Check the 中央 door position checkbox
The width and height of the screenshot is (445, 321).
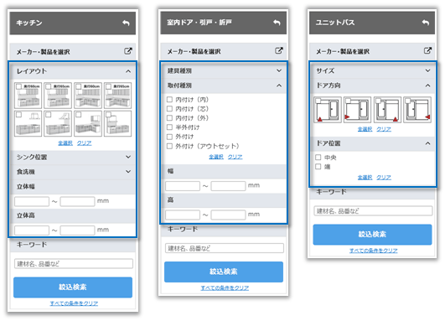(318, 158)
